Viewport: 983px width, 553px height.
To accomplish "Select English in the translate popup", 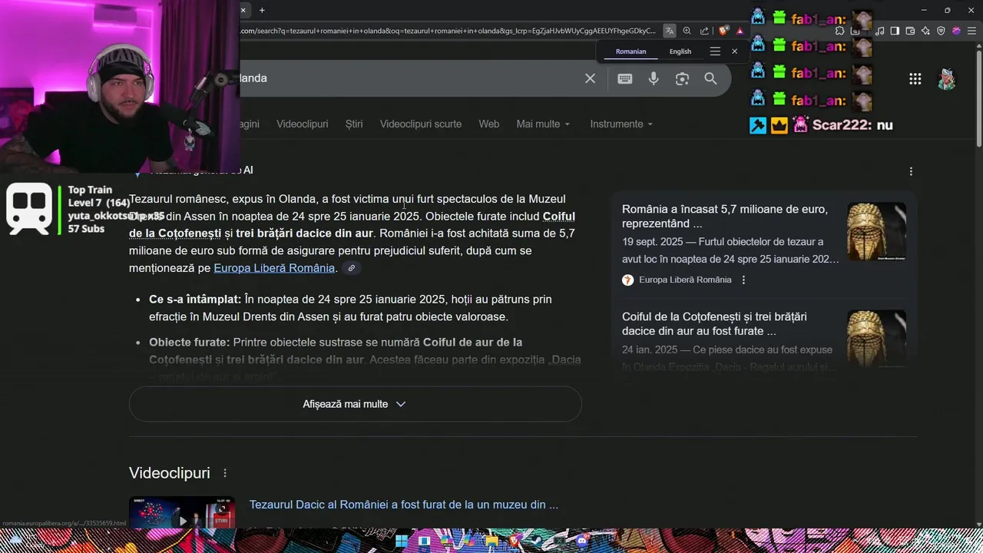I will [x=680, y=51].
